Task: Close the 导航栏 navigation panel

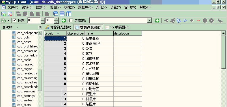Action: tap(40, 27)
